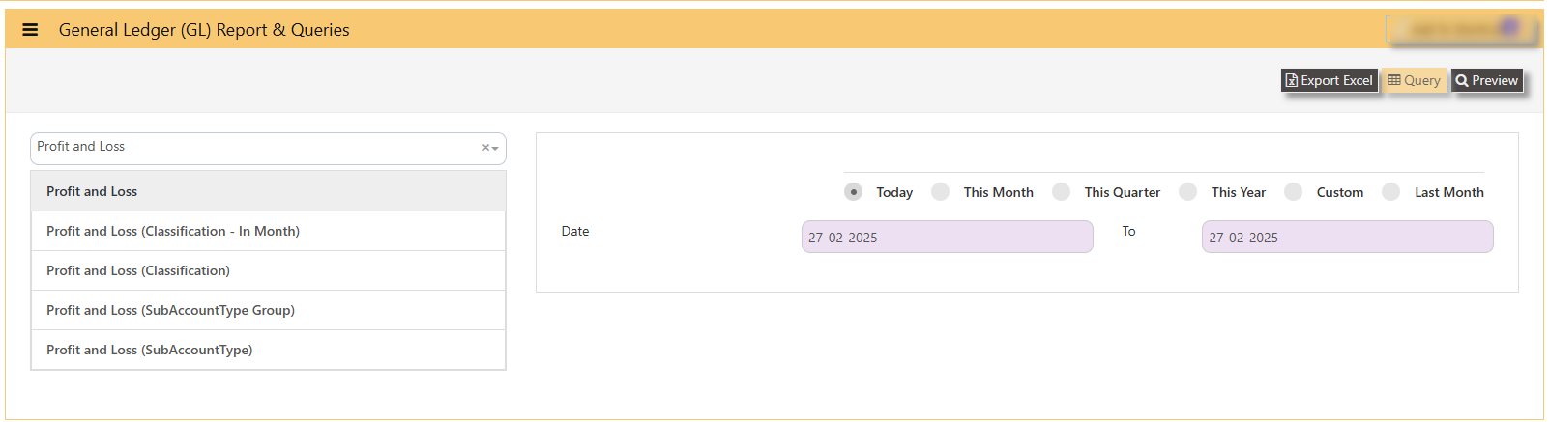Viewport: 1549px width, 422px height.
Task: Select Profit and Loss (Classification) report
Action: coord(268,270)
